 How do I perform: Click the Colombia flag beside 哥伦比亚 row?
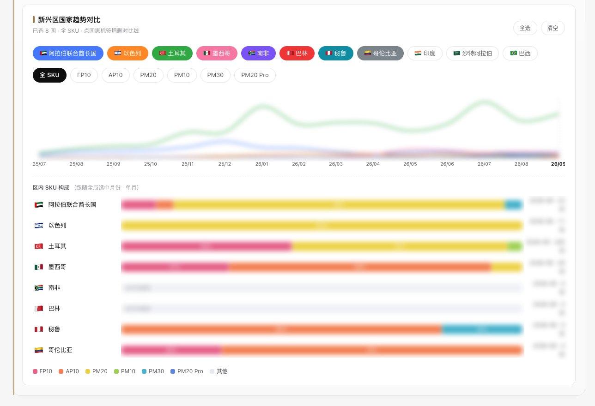(39, 350)
